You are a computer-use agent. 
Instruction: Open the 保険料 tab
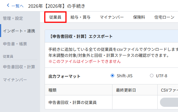(x=139, y=17)
